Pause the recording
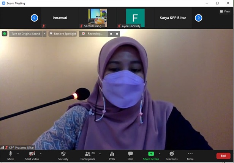Screen dimensions: 234x163 click(111, 34)
